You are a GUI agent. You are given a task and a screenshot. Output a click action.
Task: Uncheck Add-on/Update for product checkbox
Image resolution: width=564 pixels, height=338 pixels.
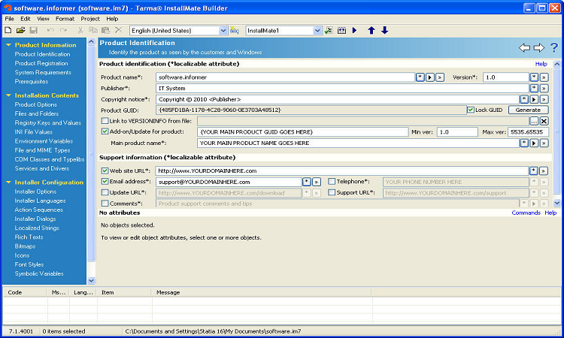[105, 131]
